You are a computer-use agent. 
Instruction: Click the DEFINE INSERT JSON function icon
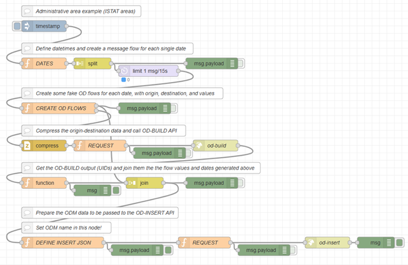pos(27,242)
